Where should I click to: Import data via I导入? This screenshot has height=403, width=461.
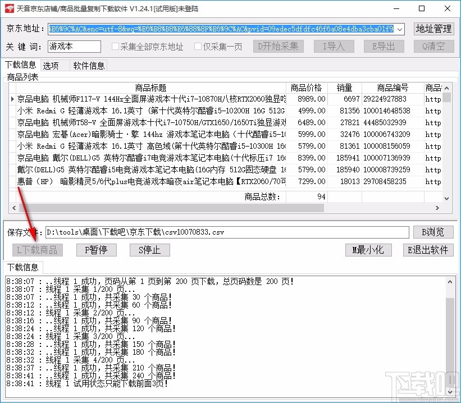point(334,47)
